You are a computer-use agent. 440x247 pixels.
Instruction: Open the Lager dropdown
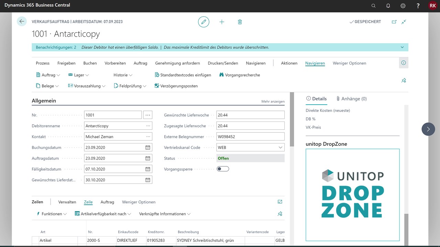tap(78, 75)
